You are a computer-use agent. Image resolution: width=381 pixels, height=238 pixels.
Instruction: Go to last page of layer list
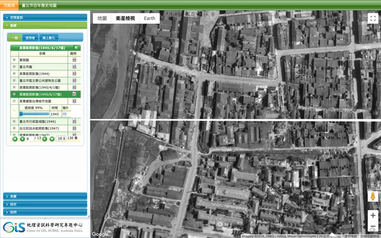[x=52, y=139]
